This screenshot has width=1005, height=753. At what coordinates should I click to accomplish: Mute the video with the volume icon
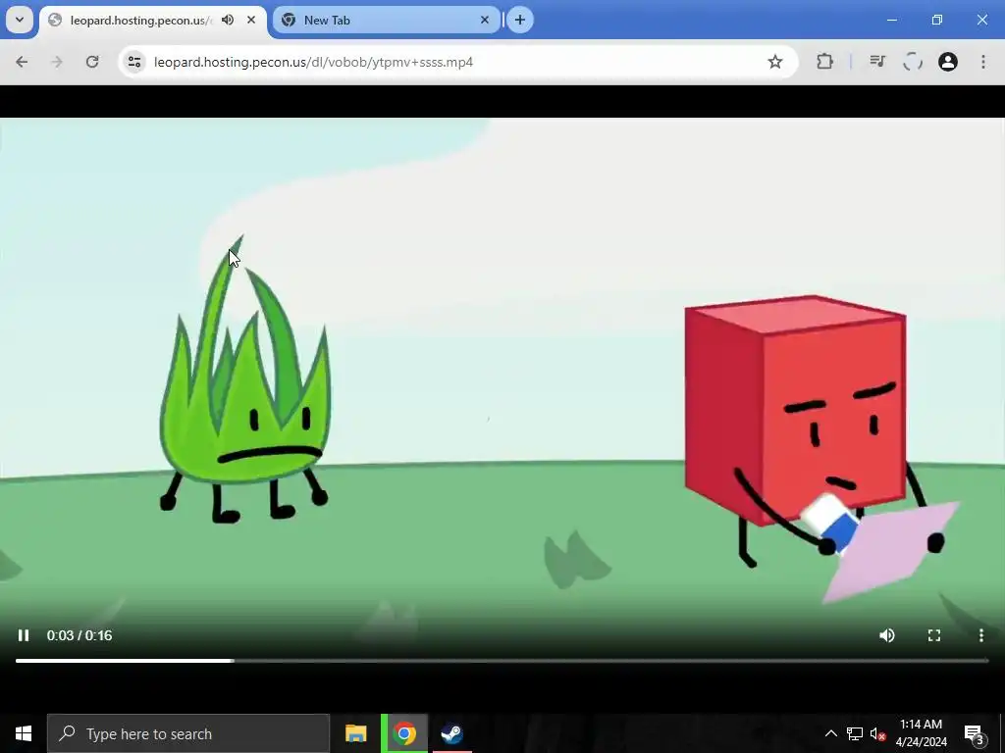(887, 635)
